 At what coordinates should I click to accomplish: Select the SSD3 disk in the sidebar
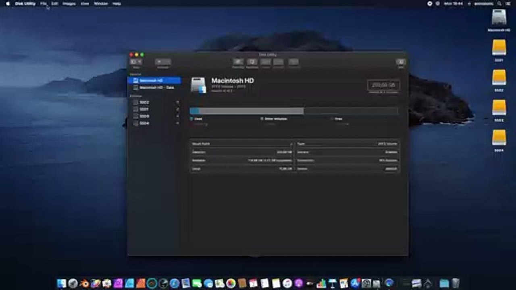154,116
